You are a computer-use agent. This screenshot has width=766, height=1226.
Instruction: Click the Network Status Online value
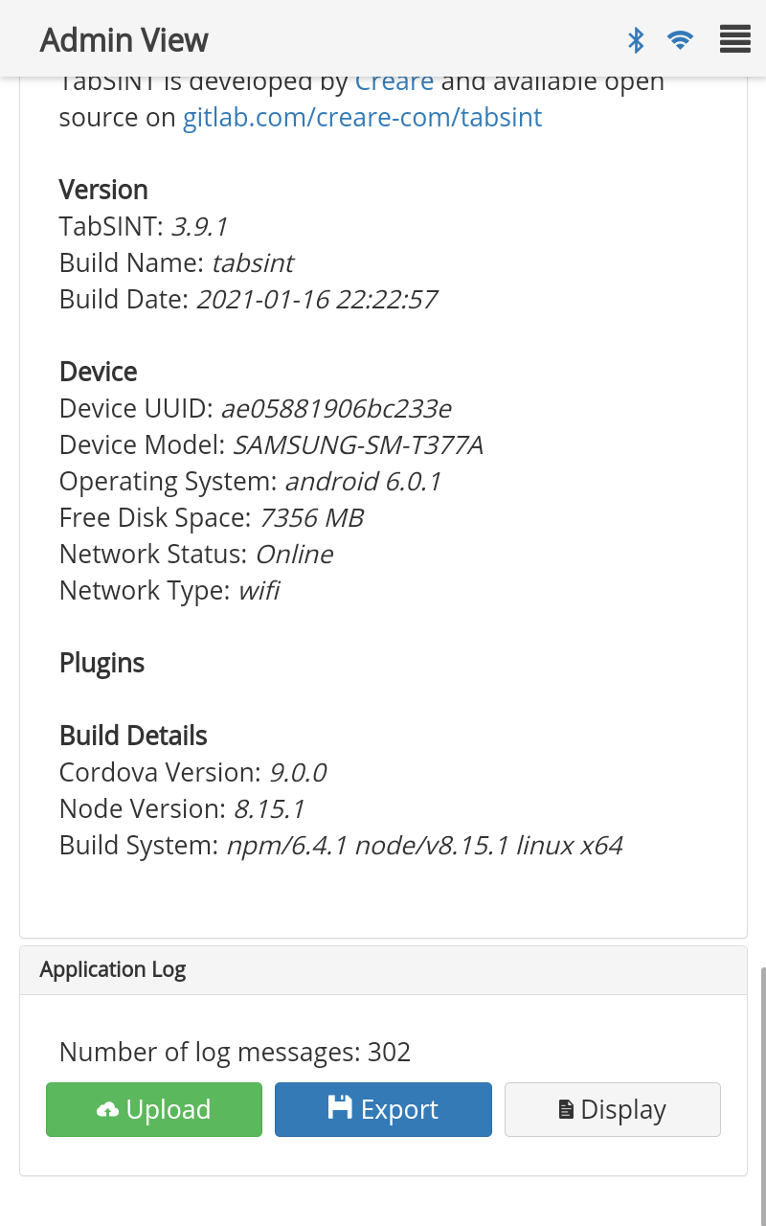coord(294,555)
